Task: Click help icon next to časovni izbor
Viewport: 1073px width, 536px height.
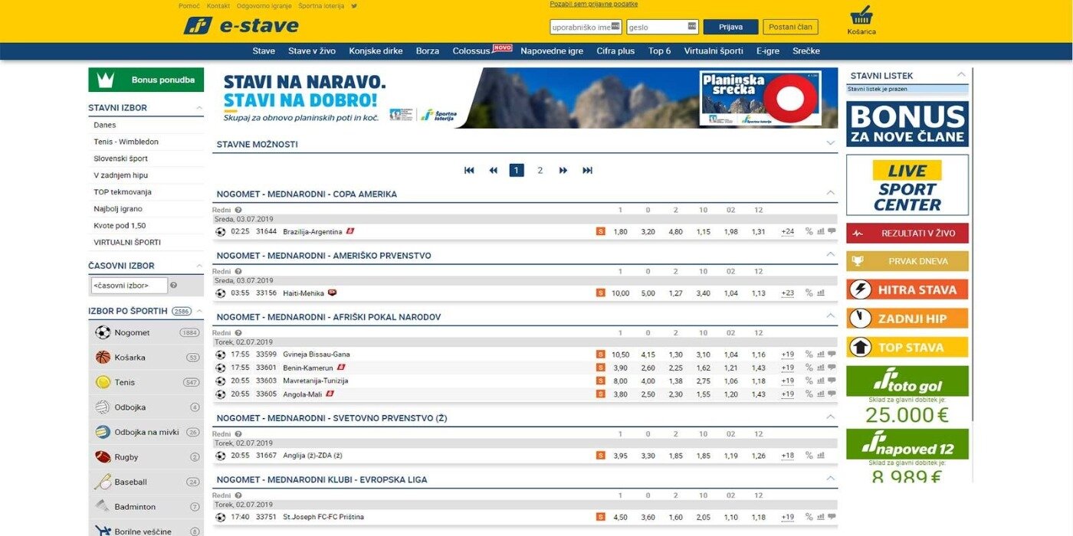Action: tap(173, 286)
